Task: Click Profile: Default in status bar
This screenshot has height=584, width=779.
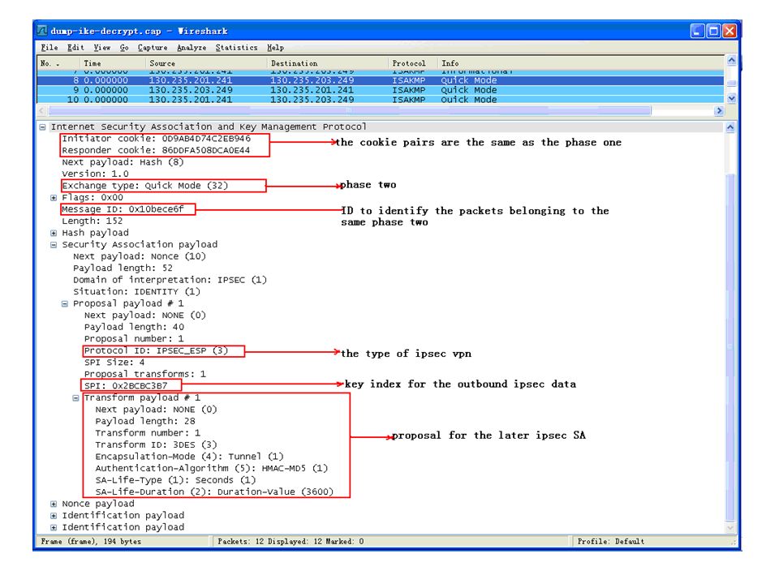Action: point(610,541)
